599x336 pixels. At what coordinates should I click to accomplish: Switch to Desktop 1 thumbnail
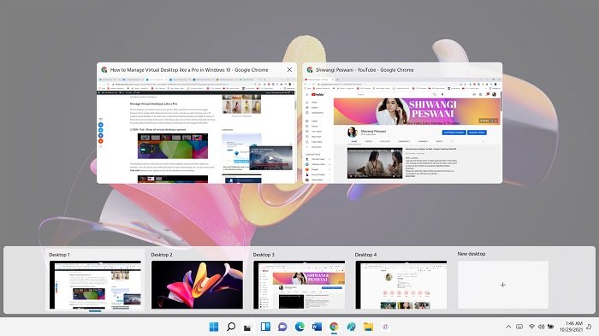click(x=95, y=285)
